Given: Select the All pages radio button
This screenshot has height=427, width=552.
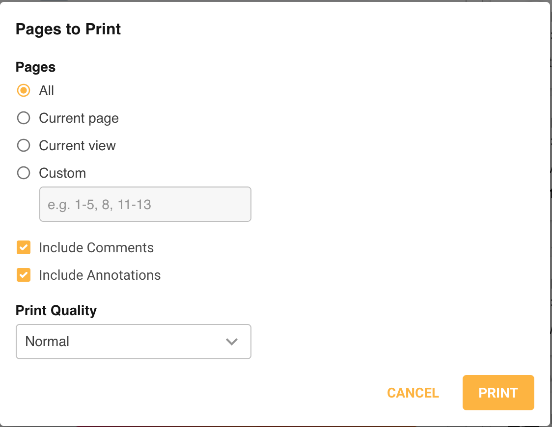Looking at the screenshot, I should pyautogui.click(x=24, y=91).
